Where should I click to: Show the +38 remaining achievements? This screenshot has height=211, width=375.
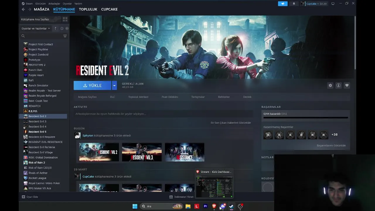tap(334, 135)
